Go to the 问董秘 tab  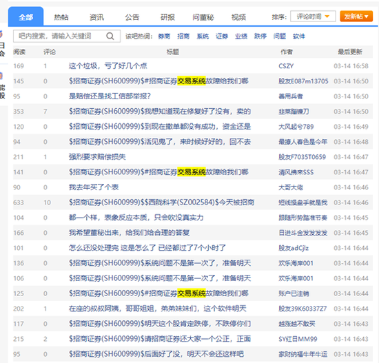coord(203,17)
